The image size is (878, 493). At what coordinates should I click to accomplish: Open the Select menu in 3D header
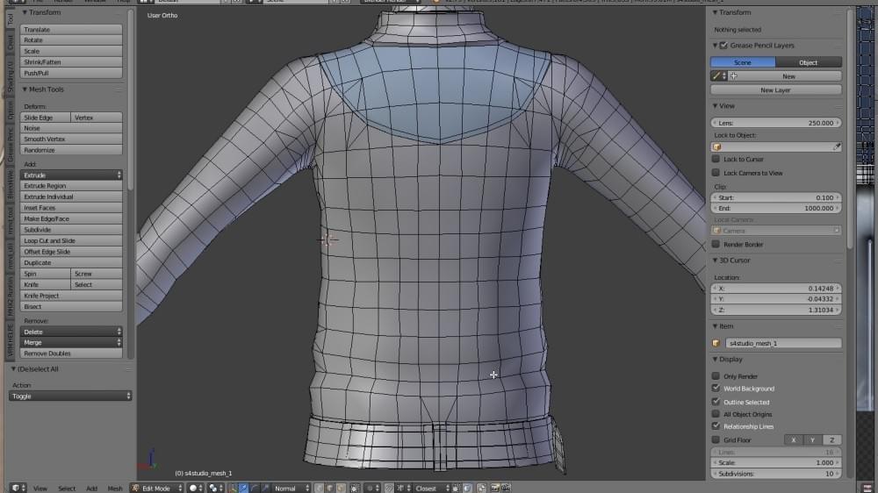[67, 489]
